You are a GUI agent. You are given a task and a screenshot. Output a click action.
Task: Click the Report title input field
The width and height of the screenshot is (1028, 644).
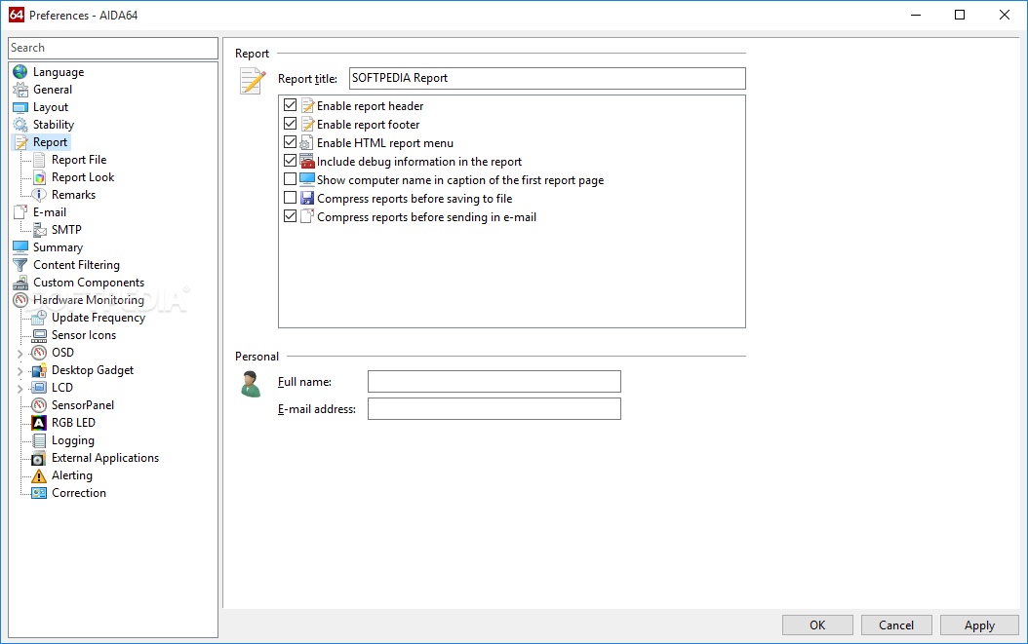click(x=547, y=78)
